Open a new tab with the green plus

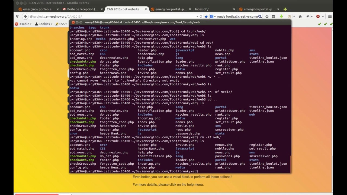pyautogui.click(x=285, y=9)
